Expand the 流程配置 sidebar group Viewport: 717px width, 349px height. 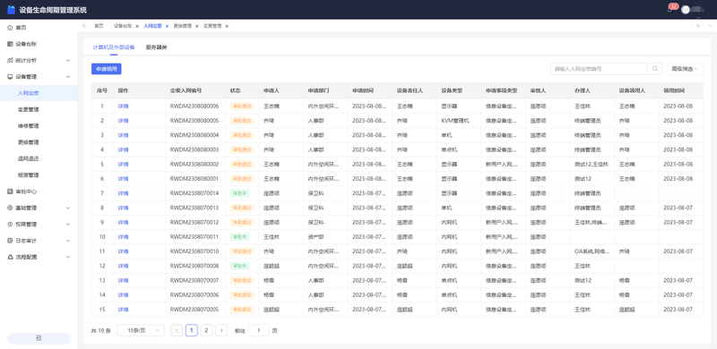[68, 257]
